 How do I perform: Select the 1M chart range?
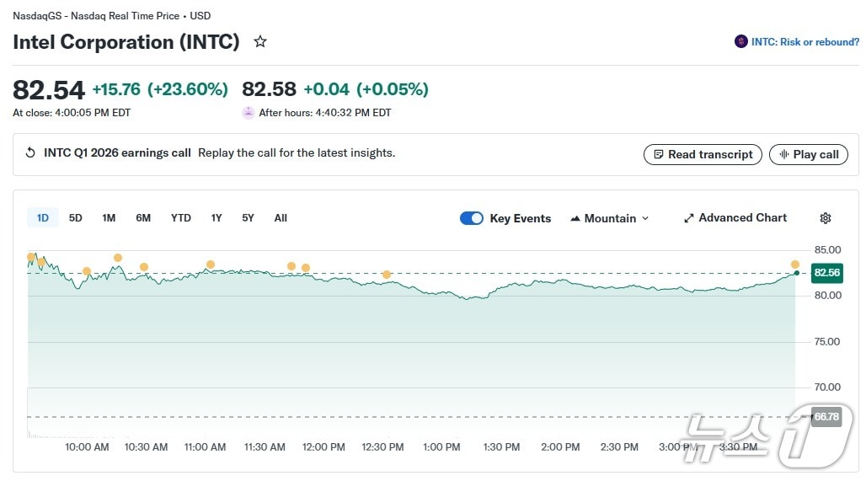(x=109, y=218)
